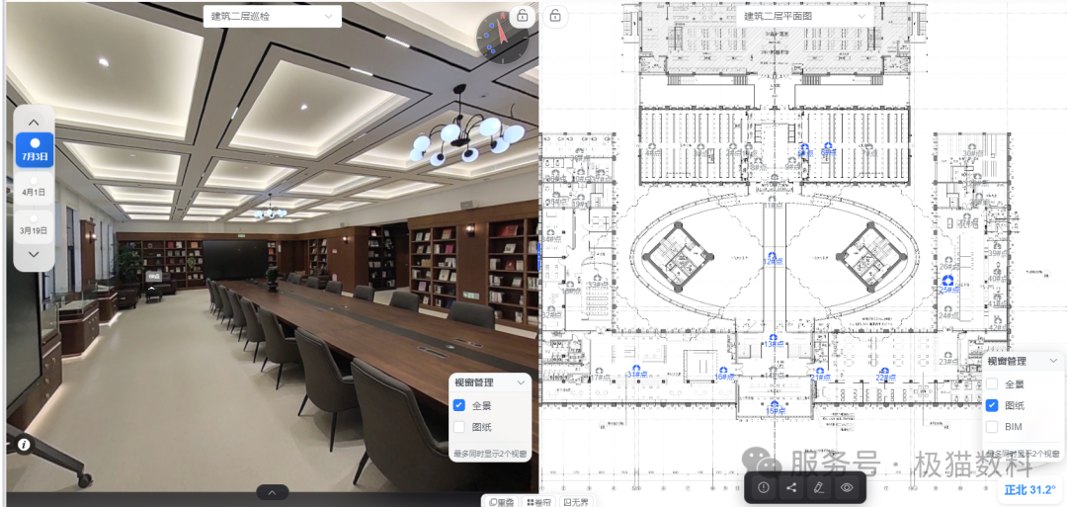Enable the BIM checkbox in the right panel

coord(992,427)
